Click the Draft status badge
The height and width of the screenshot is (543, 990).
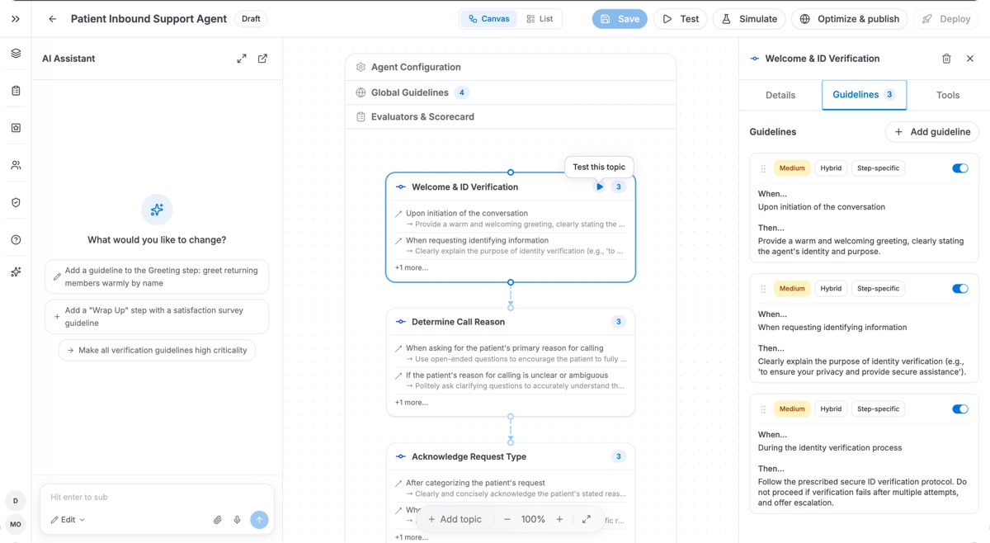[251, 19]
